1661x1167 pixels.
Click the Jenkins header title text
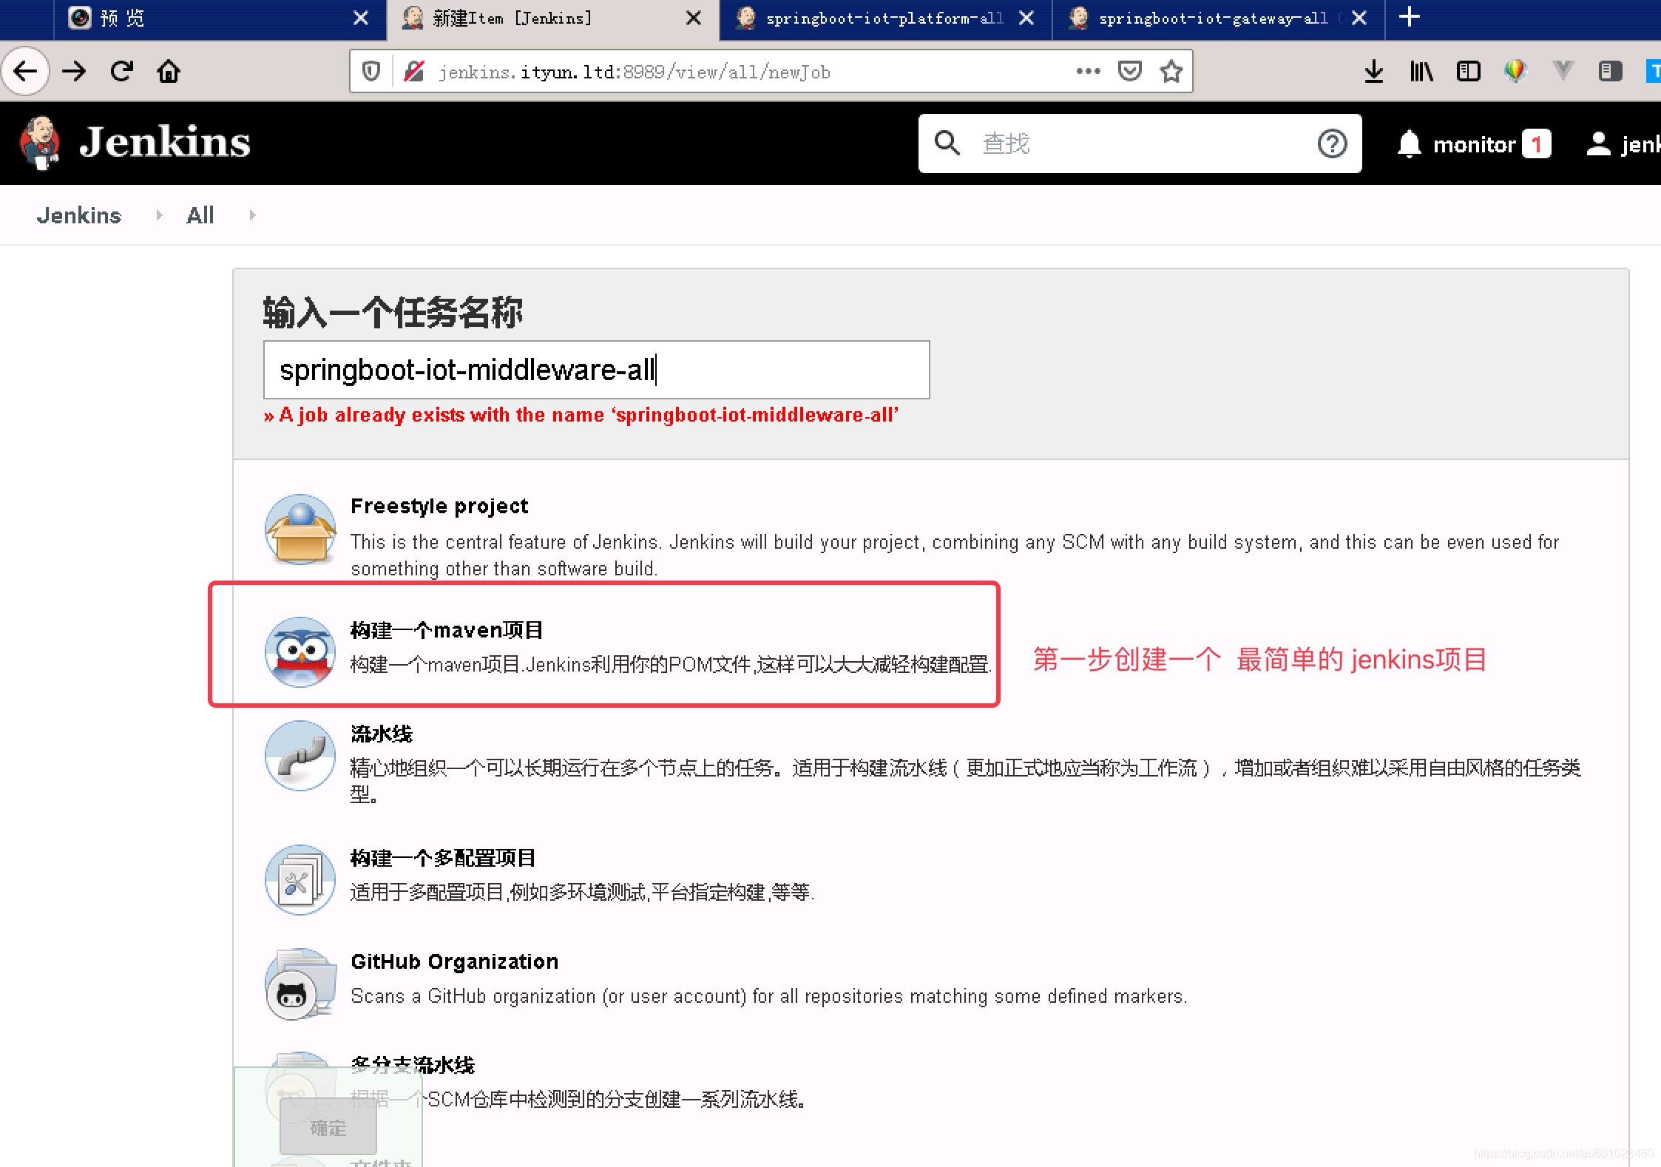164,142
